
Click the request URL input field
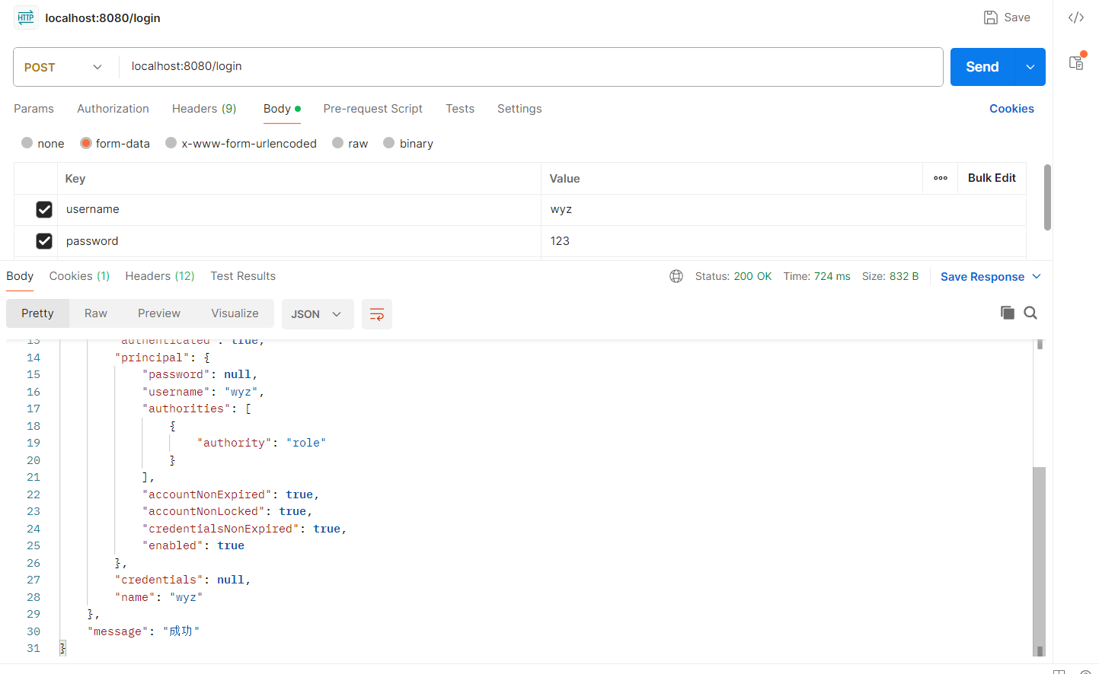[531, 67]
